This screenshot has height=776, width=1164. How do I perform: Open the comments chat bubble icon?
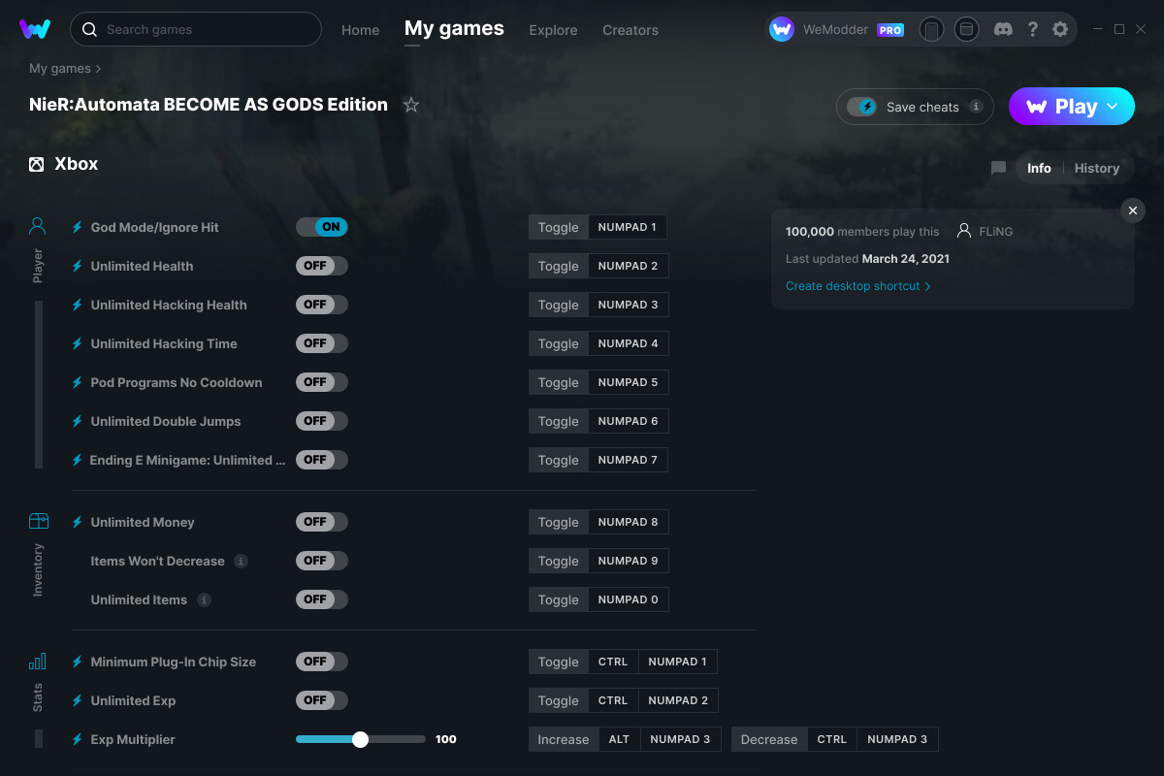point(998,168)
